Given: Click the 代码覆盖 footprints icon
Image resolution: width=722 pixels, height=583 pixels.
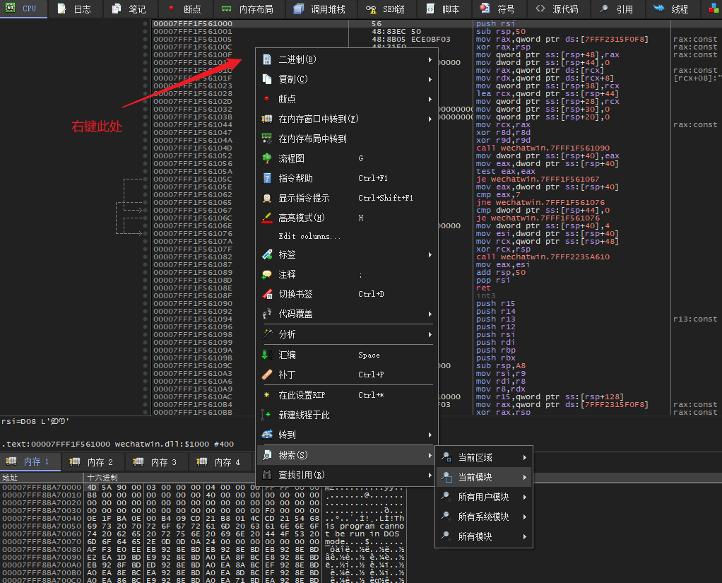Looking at the screenshot, I should [267, 314].
